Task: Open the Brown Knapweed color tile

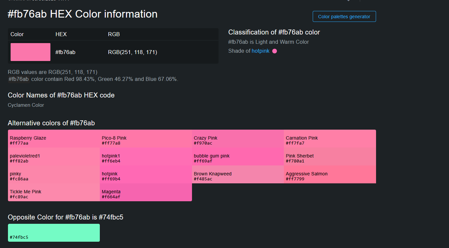Action: (238, 174)
